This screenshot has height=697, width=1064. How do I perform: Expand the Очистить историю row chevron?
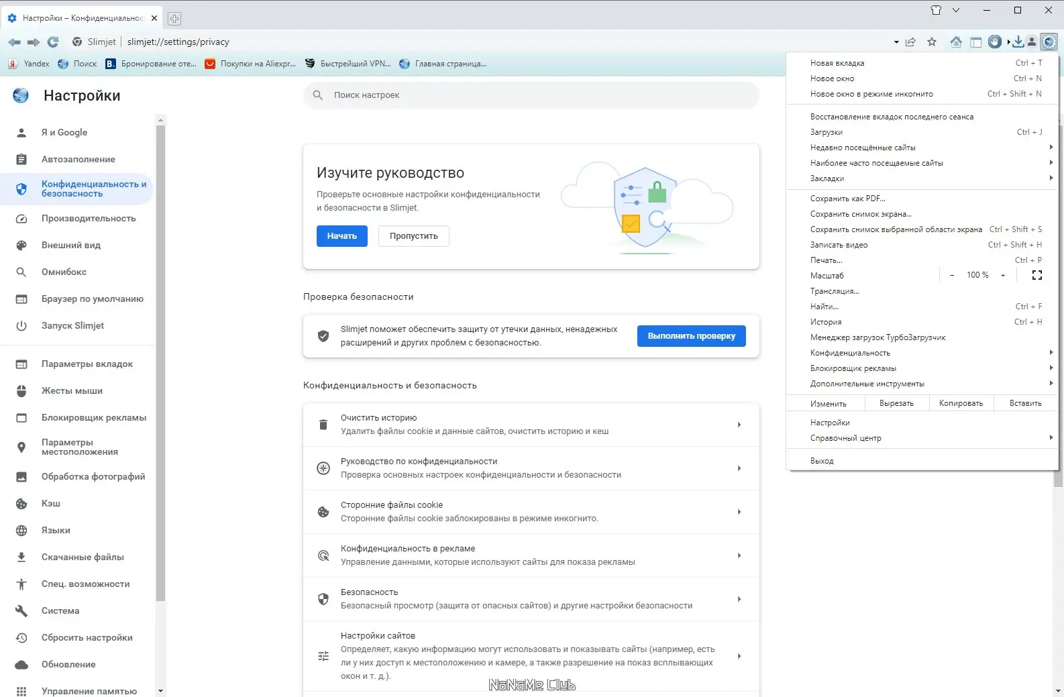click(x=739, y=425)
